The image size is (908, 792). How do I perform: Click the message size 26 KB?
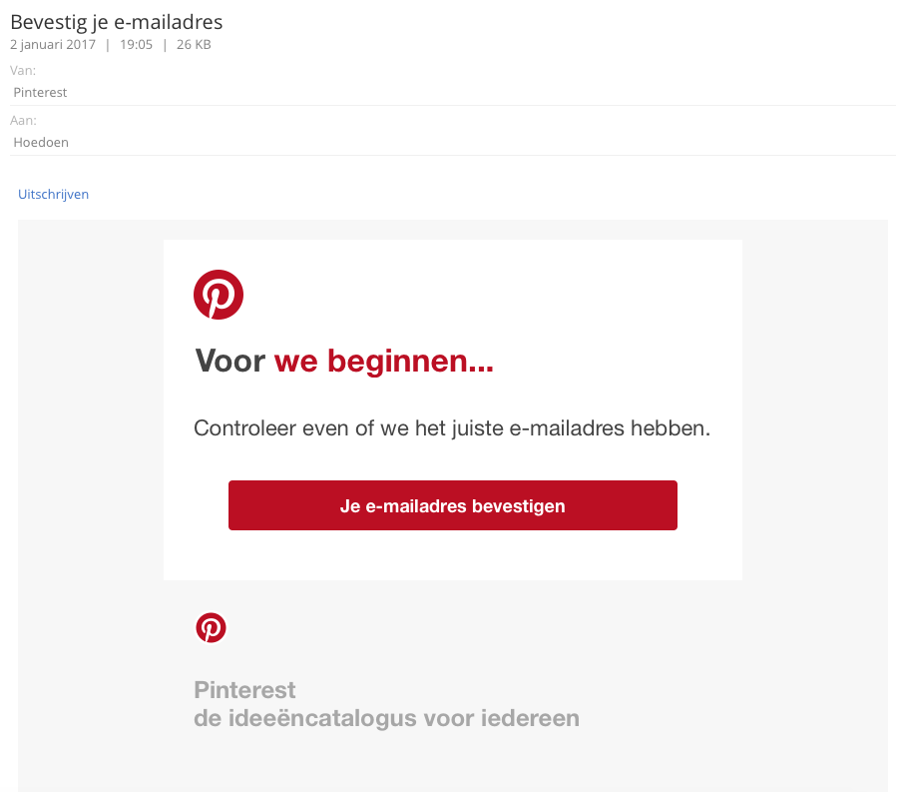pyautogui.click(x=194, y=45)
